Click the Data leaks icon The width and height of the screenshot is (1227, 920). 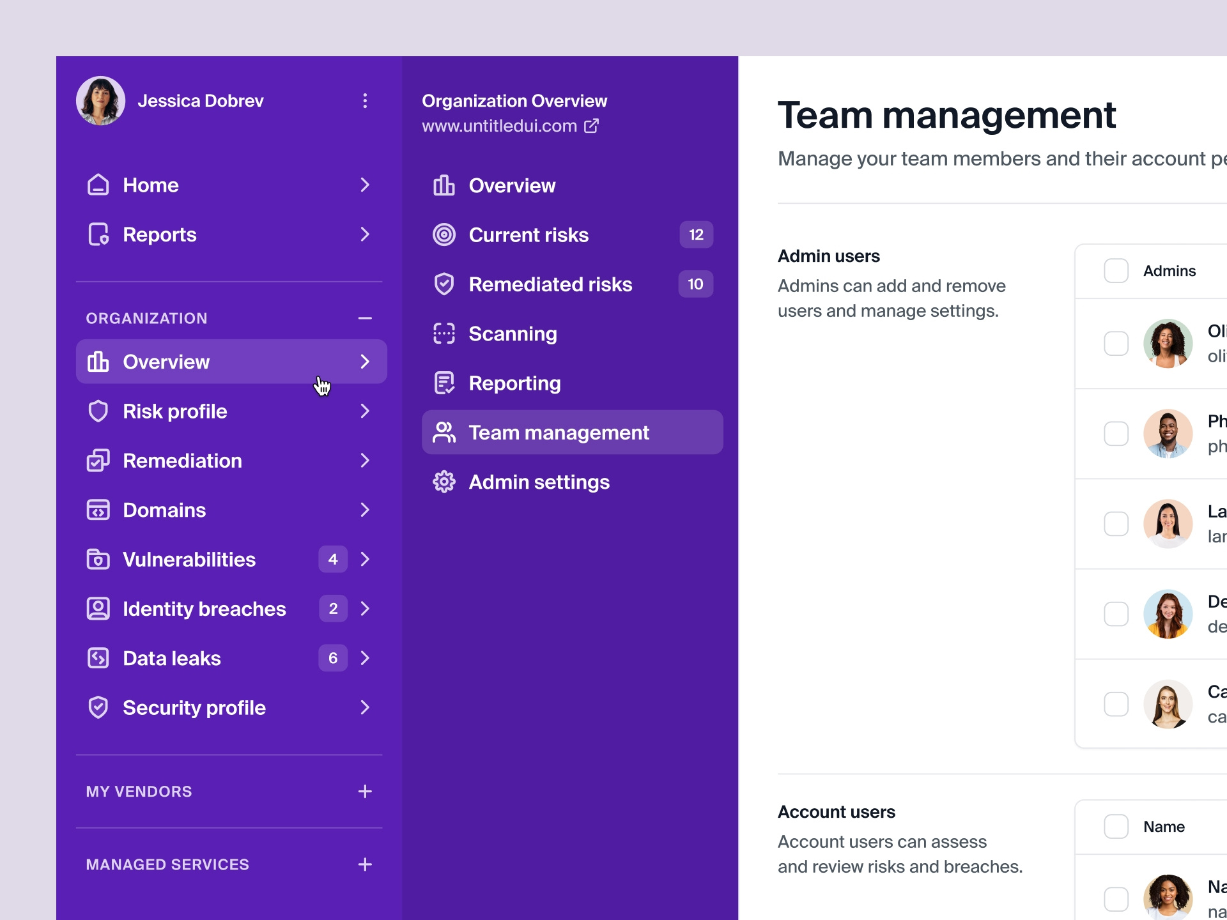(98, 658)
